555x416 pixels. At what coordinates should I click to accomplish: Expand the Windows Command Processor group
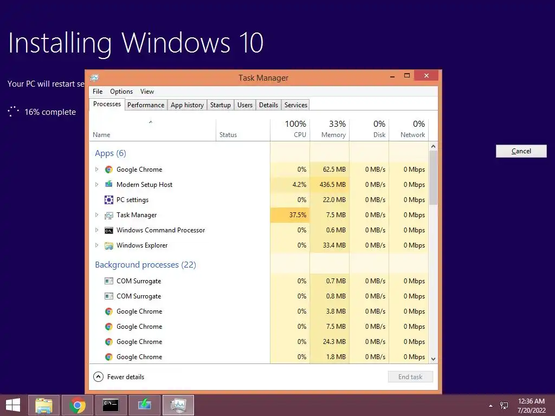click(x=96, y=230)
